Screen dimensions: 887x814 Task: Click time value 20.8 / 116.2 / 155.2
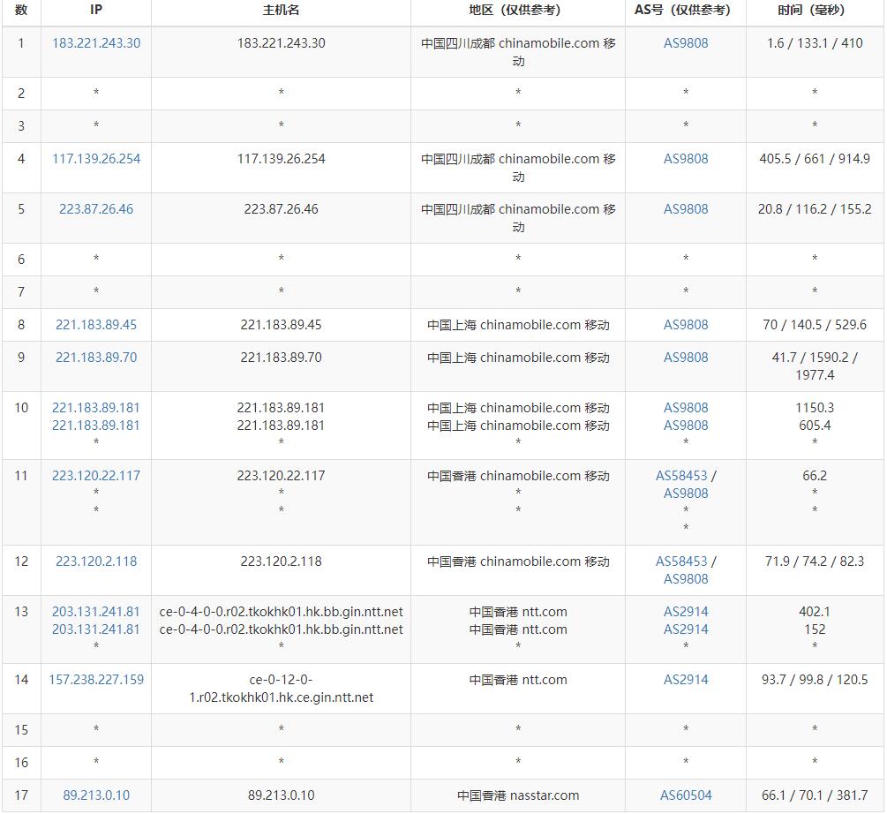click(x=815, y=209)
